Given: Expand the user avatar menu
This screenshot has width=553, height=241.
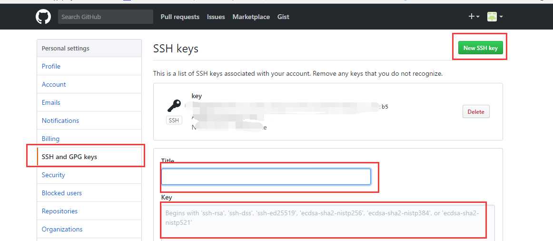Looking at the screenshot, I should [495, 16].
